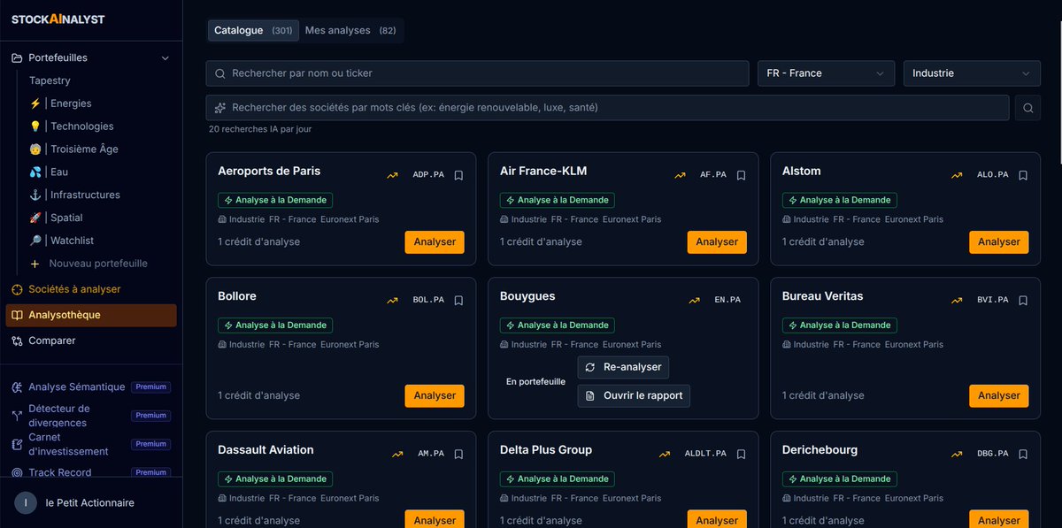Click the Sociétés à analyser target icon
The height and width of the screenshot is (528, 1062).
[17, 289]
